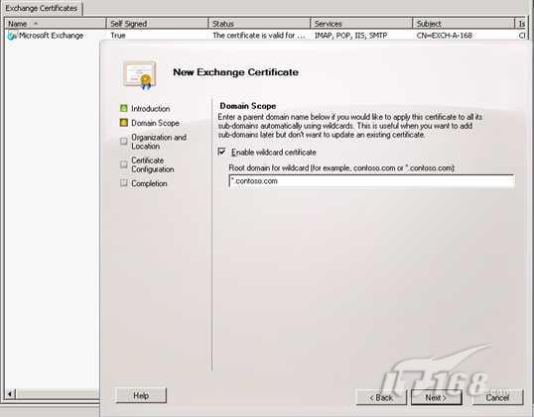The height and width of the screenshot is (417, 534).
Task: Select the Introduction step indicator icon
Action: [x=124, y=108]
